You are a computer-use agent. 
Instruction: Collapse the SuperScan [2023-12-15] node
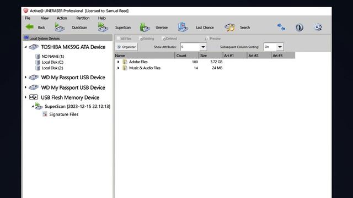tap(33, 106)
